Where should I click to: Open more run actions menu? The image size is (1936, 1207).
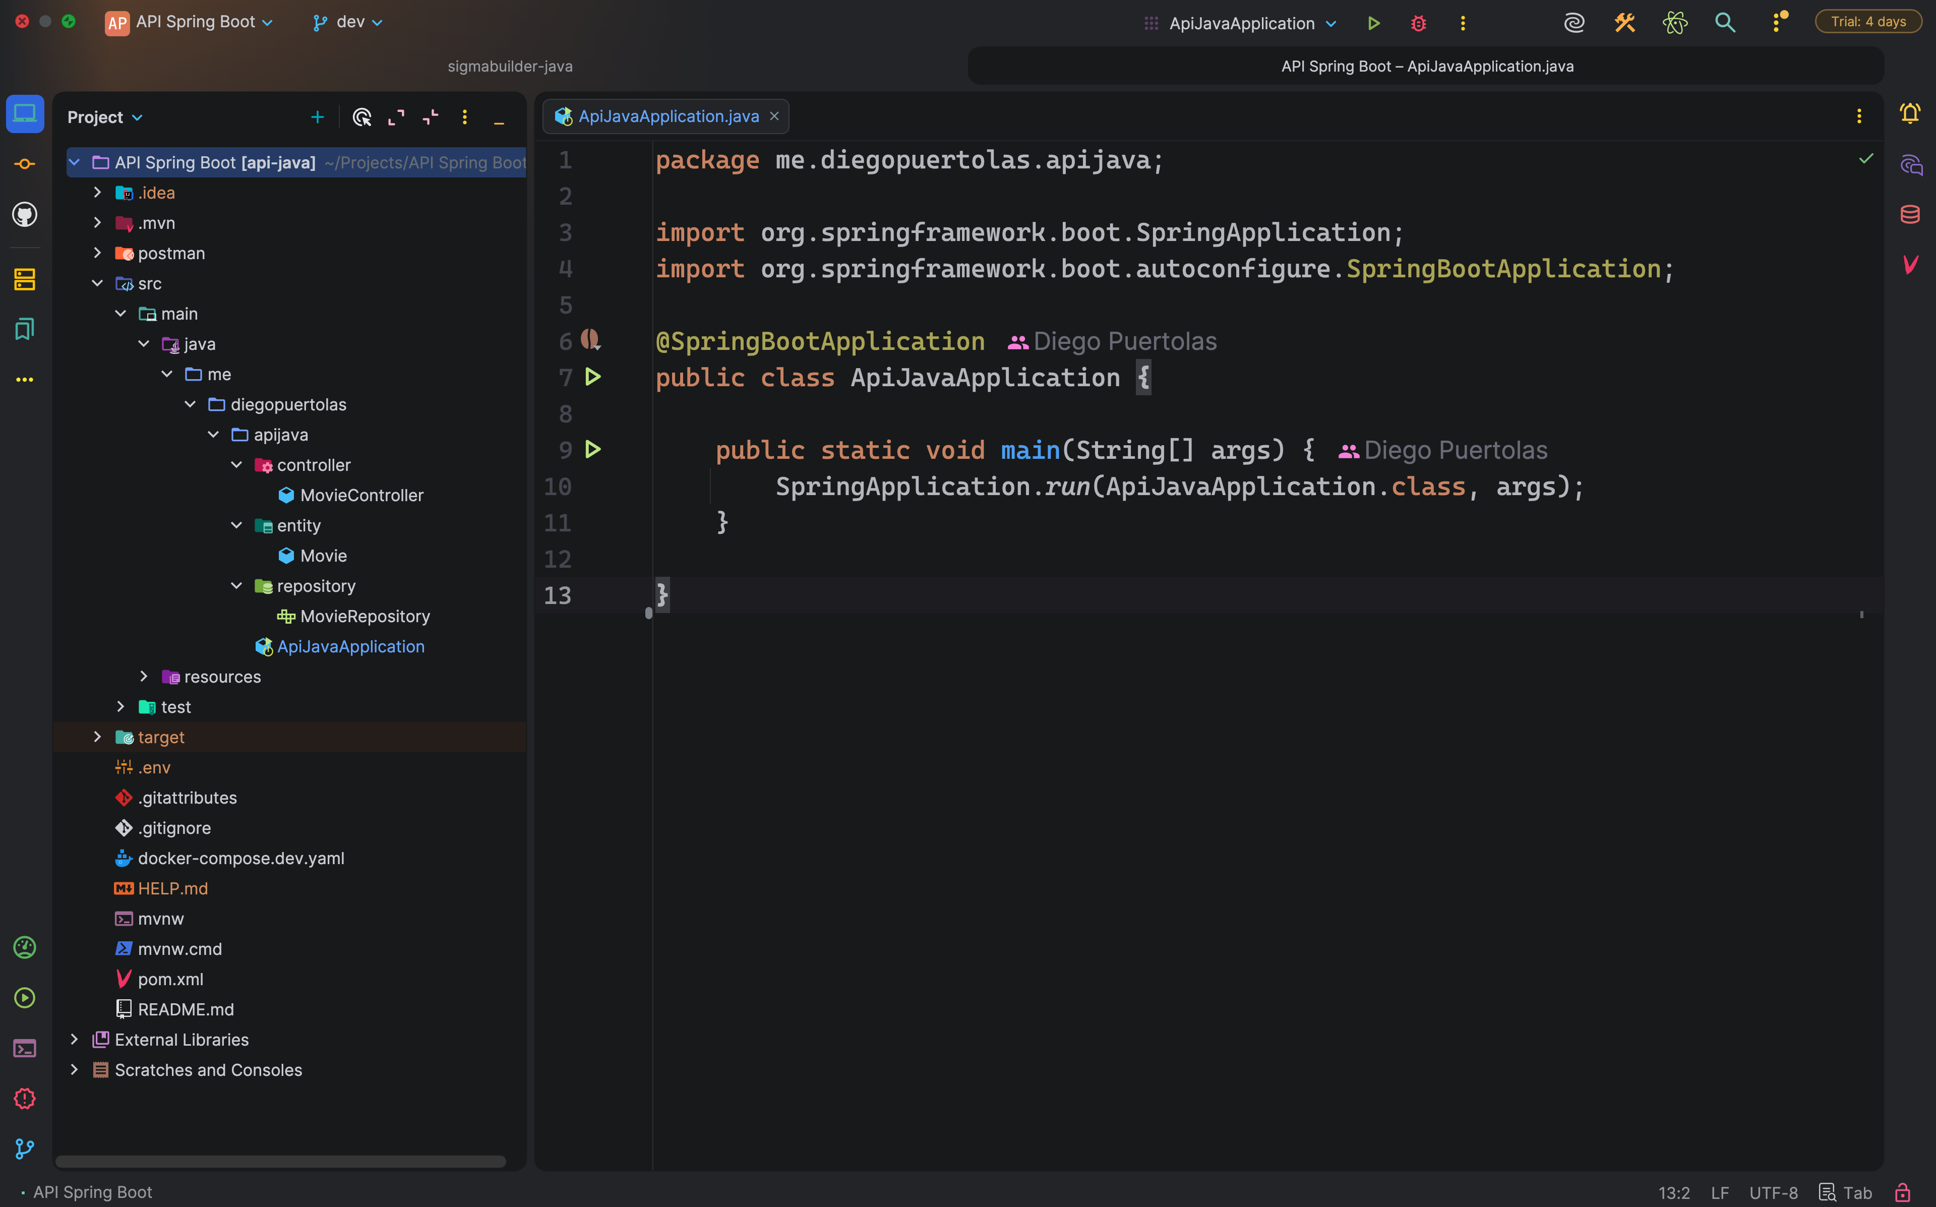tap(1463, 23)
